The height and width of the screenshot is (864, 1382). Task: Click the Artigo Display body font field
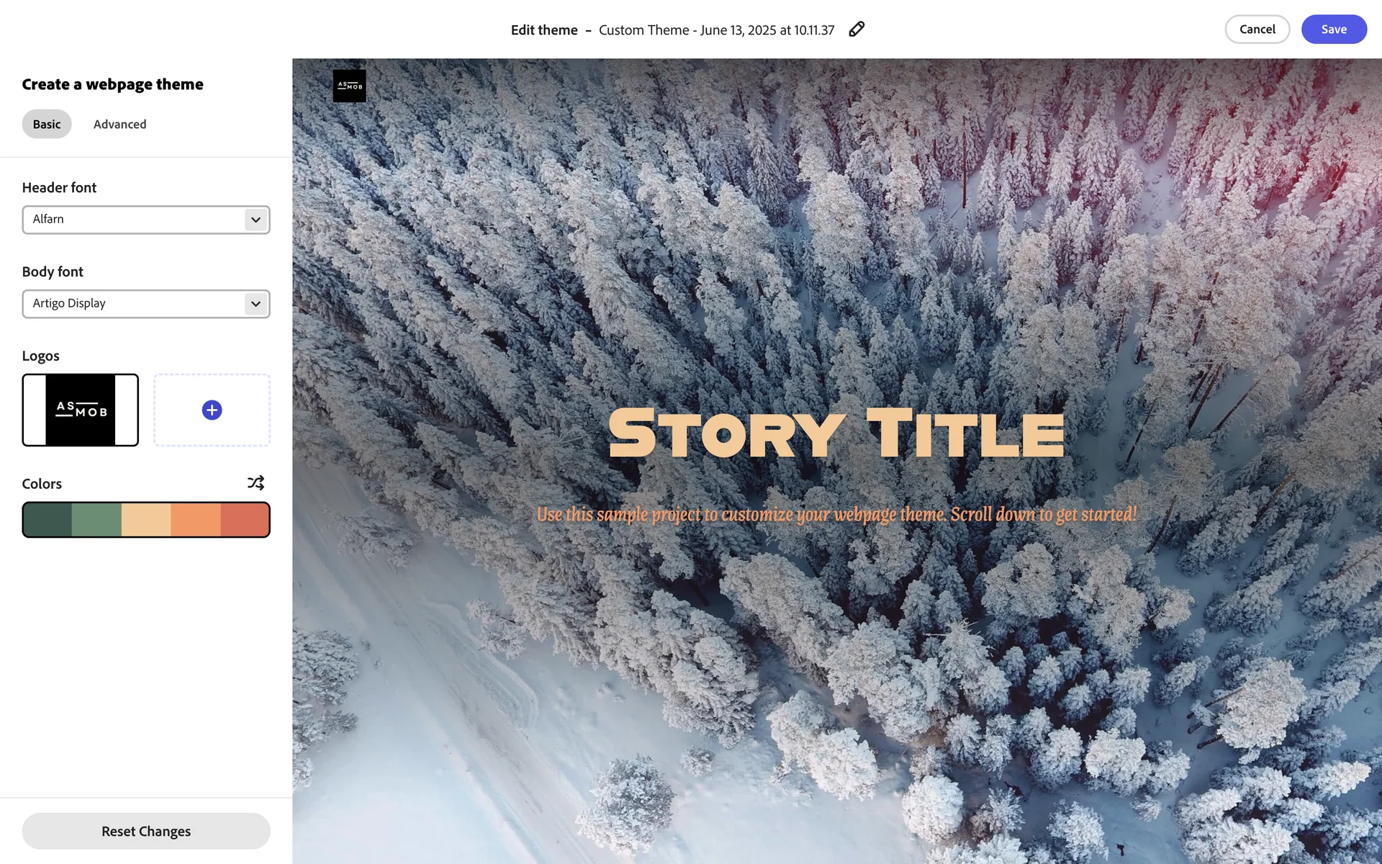[x=146, y=304]
